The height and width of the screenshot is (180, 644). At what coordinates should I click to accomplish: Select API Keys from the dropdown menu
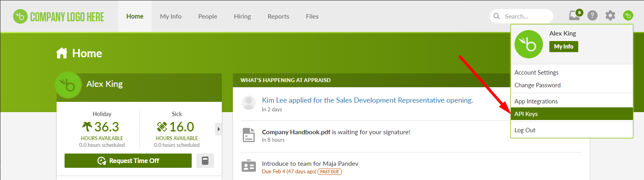pyautogui.click(x=572, y=114)
